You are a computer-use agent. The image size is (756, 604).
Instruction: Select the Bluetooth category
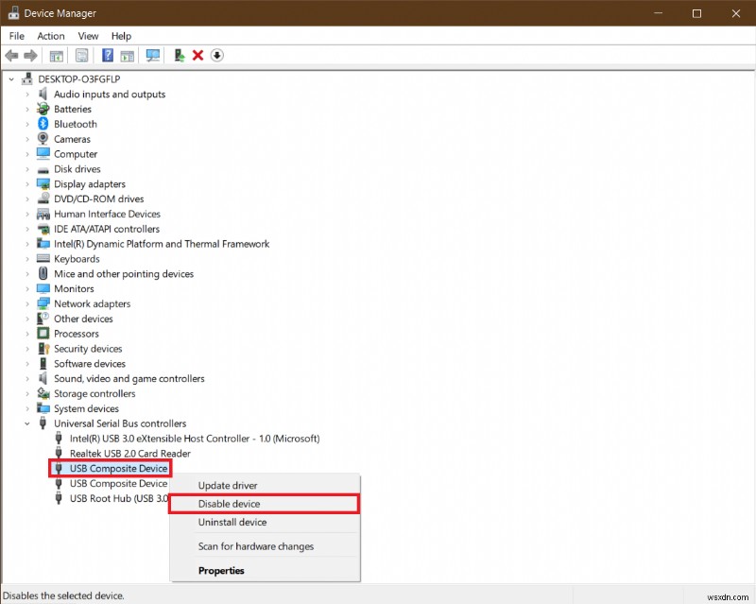point(76,124)
